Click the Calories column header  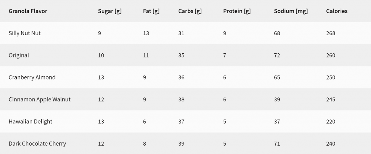pyautogui.click(x=337, y=11)
